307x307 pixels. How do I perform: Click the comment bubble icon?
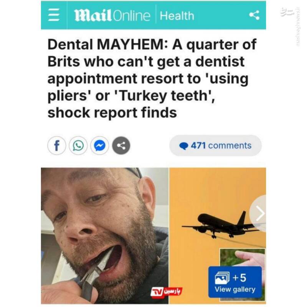coord(184,146)
